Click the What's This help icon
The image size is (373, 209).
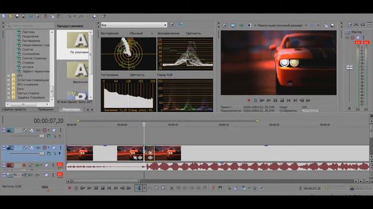coord(104,16)
